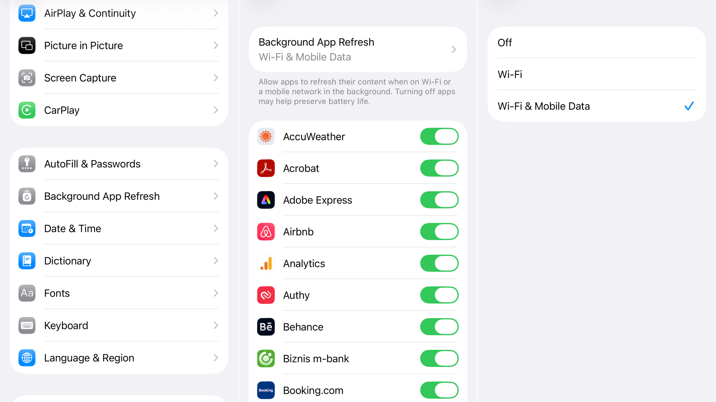Click the chevron beside Keyboard
Viewport: 716px width, 402px height.
pyautogui.click(x=216, y=325)
